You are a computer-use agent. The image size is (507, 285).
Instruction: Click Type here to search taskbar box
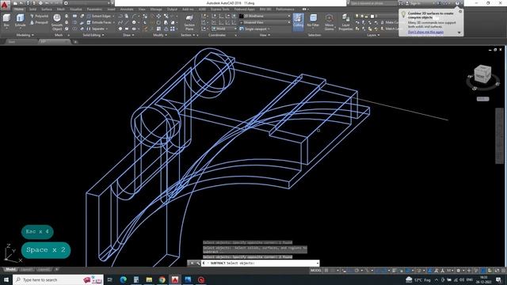pos(58,279)
